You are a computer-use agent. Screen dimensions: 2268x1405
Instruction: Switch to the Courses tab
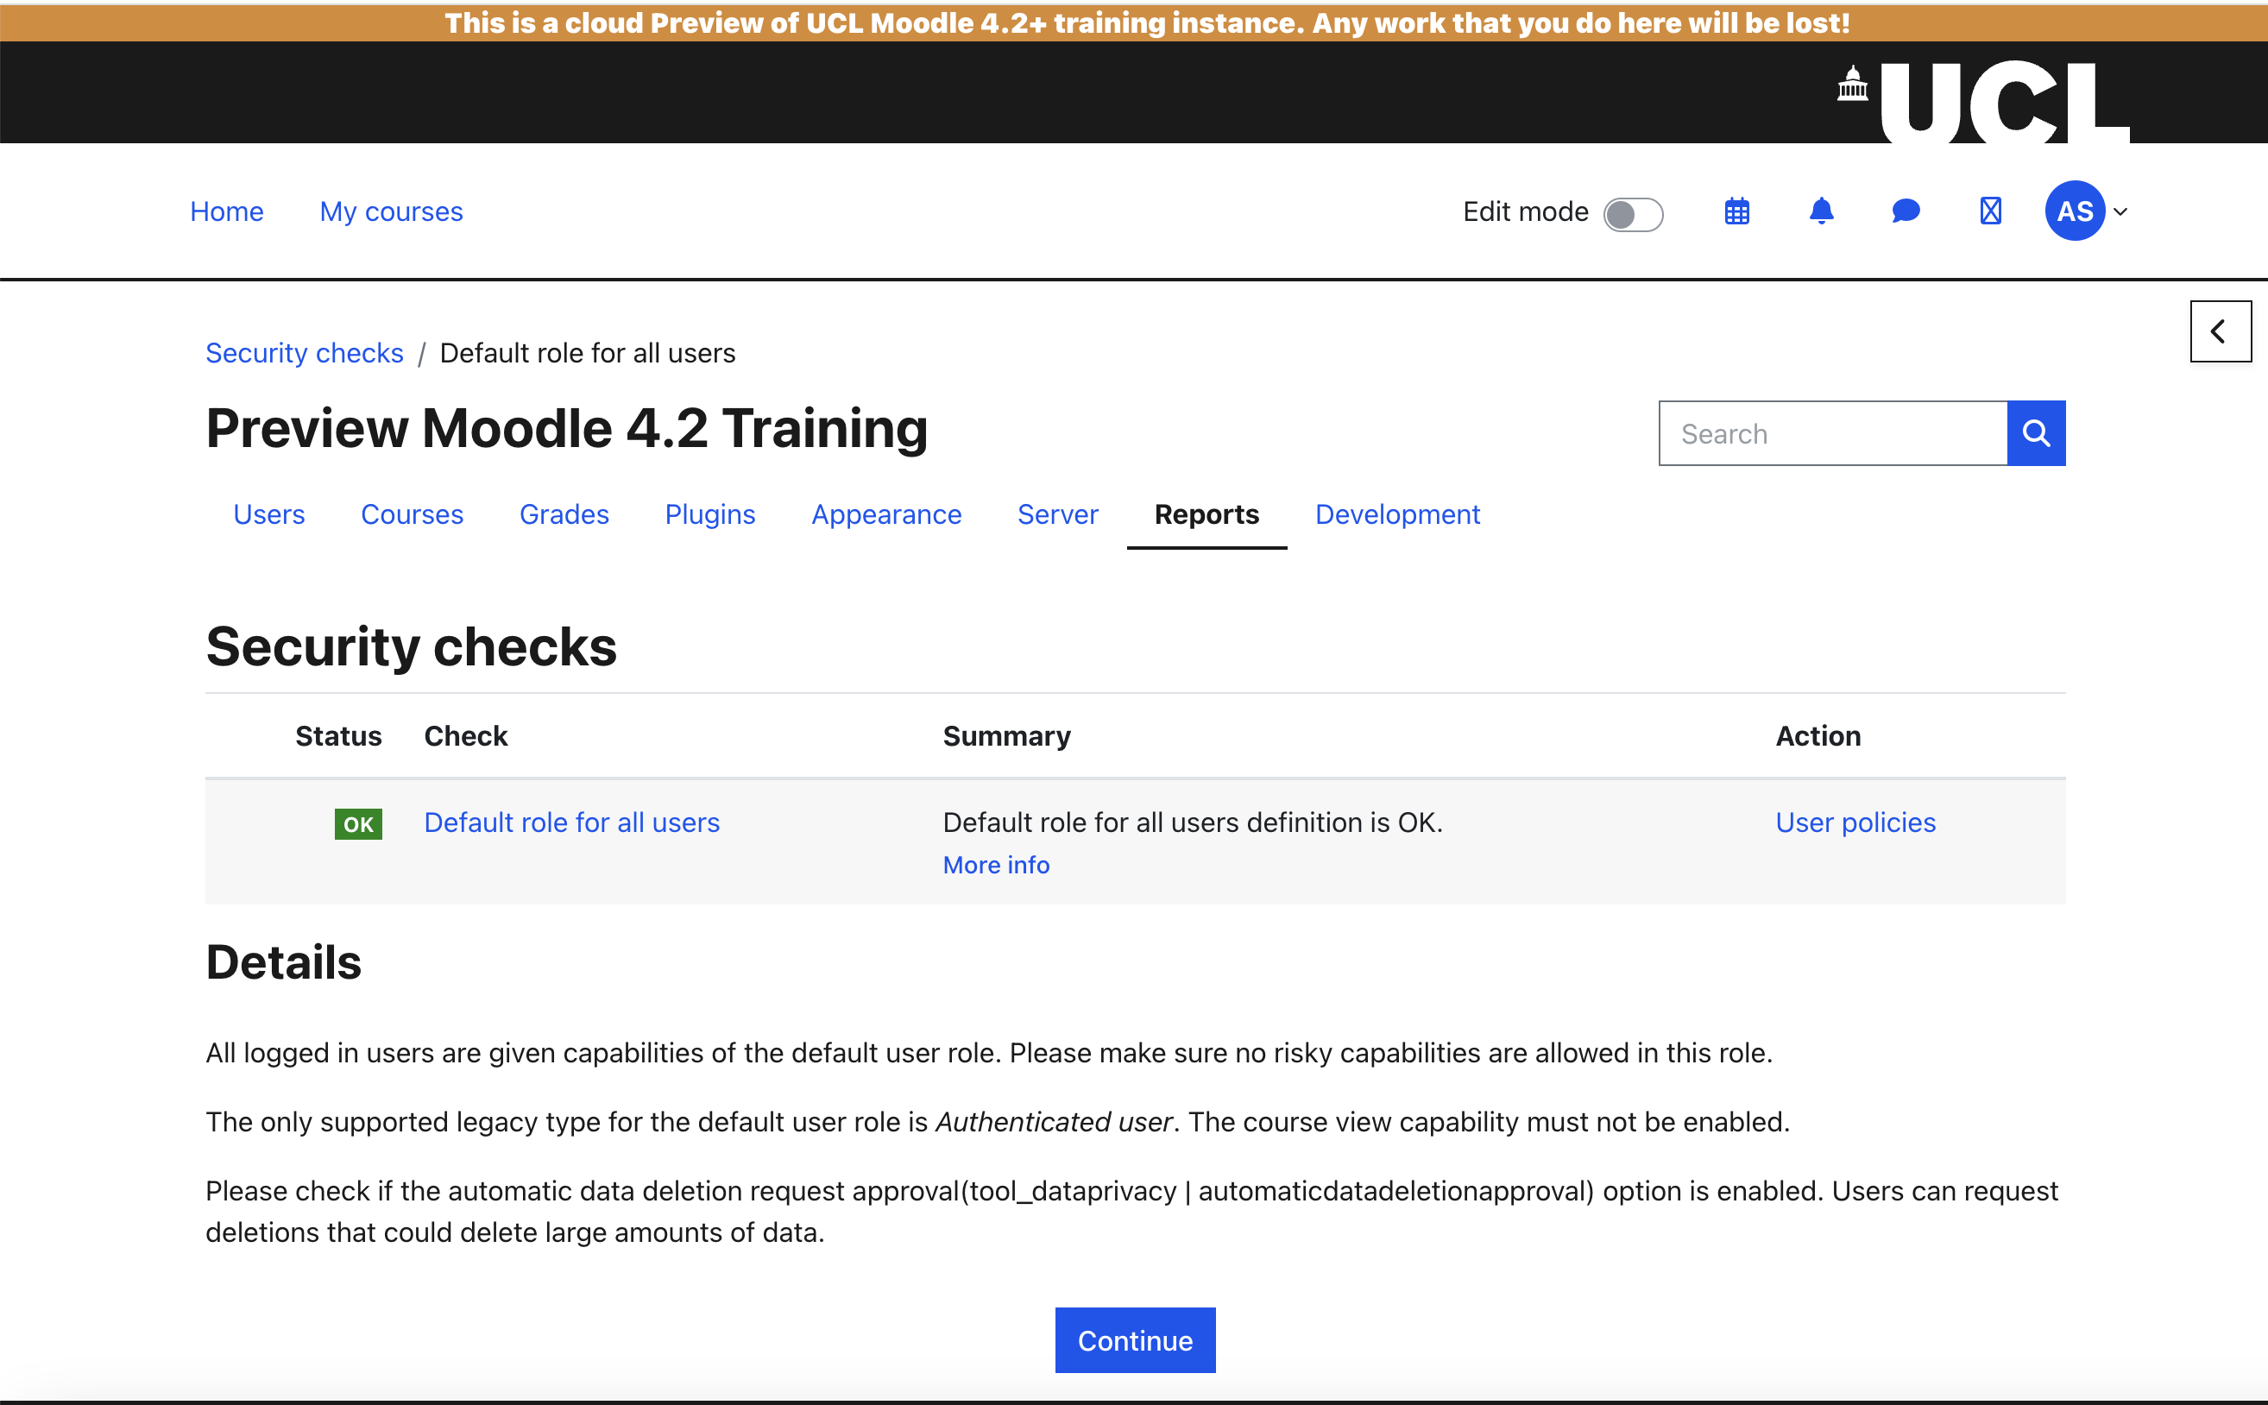pos(412,515)
